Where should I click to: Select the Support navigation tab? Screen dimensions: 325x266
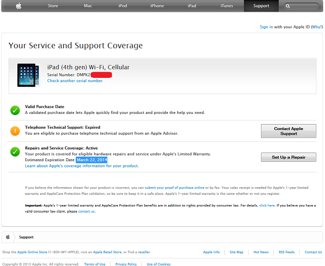[x=261, y=6]
